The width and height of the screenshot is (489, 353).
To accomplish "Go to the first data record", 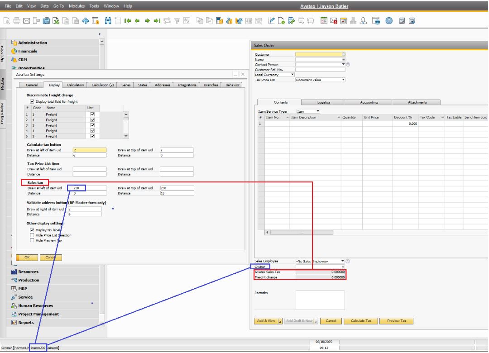I will (x=128, y=21).
